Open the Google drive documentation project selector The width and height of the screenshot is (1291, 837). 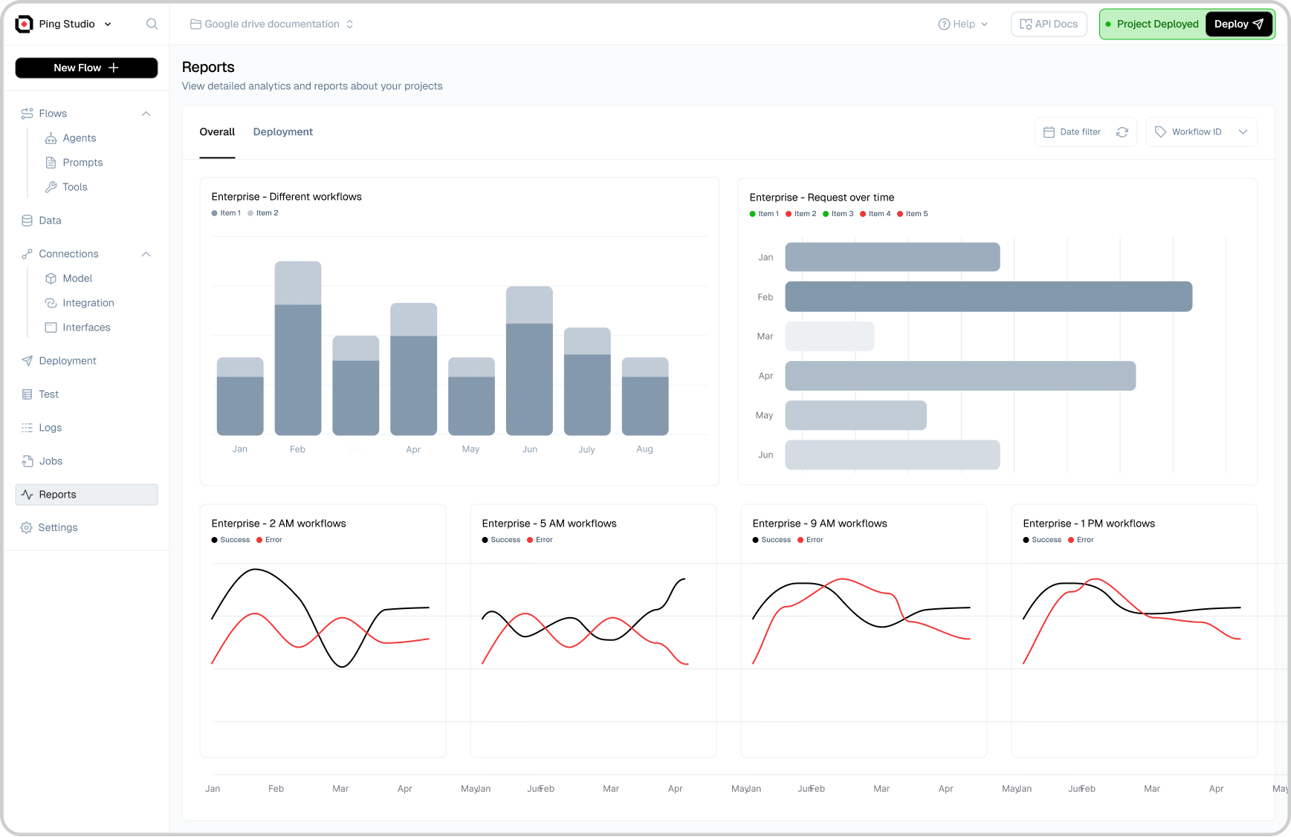click(272, 24)
